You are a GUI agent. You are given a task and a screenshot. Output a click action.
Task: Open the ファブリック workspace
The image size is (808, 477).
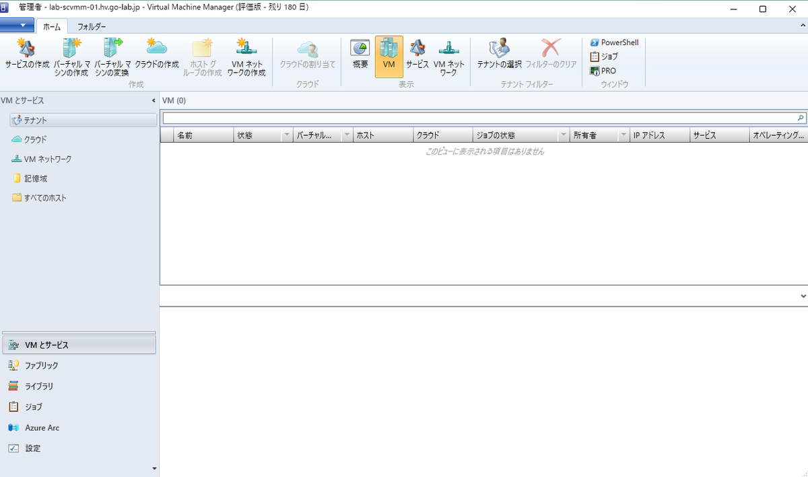click(79, 365)
